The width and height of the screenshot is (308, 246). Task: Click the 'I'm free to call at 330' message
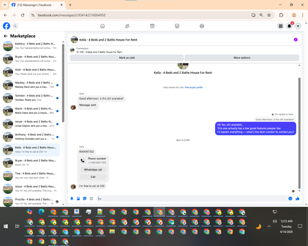[92, 186]
